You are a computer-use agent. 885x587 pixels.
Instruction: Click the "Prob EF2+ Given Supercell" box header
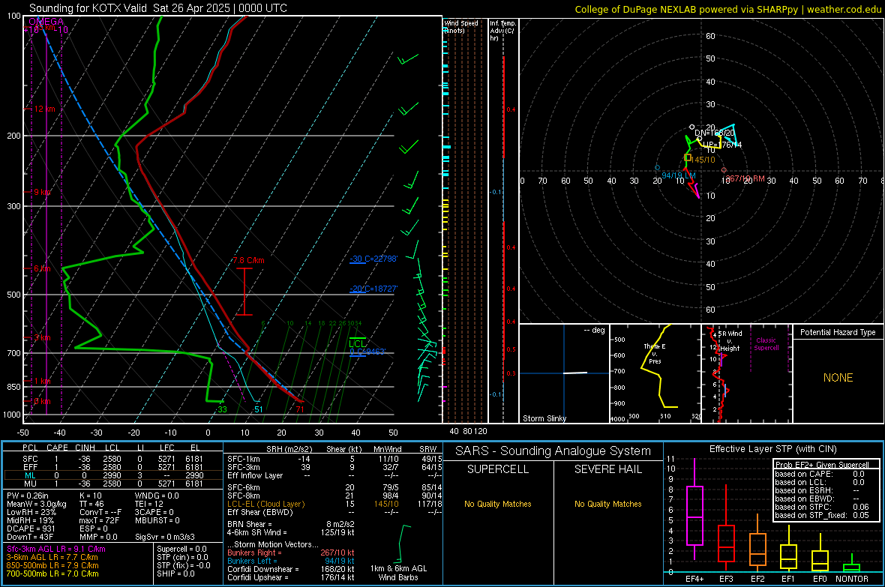822,465
